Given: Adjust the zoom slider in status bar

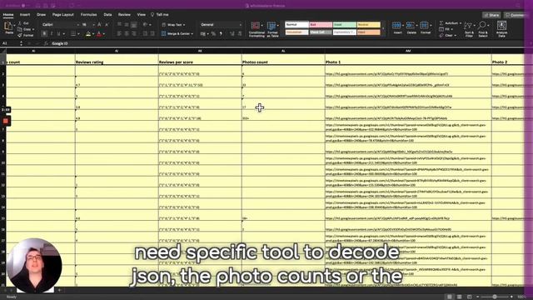Looking at the screenshot, I should (x=495, y=297).
